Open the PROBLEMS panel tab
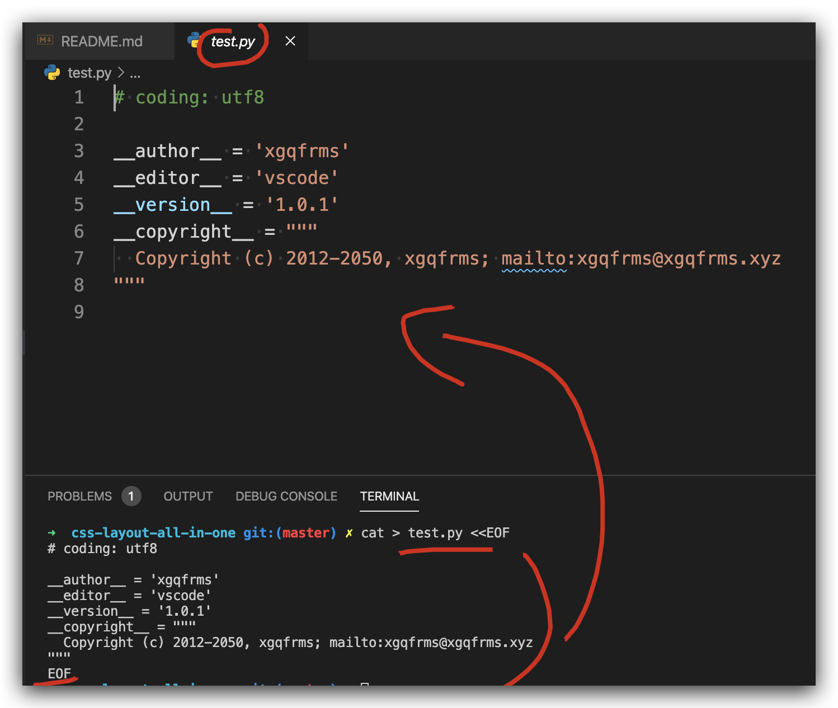The height and width of the screenshot is (708, 838). click(79, 496)
